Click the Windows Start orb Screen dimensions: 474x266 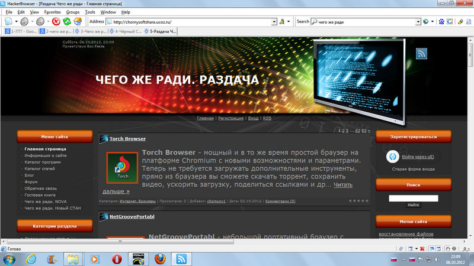pos(9,259)
